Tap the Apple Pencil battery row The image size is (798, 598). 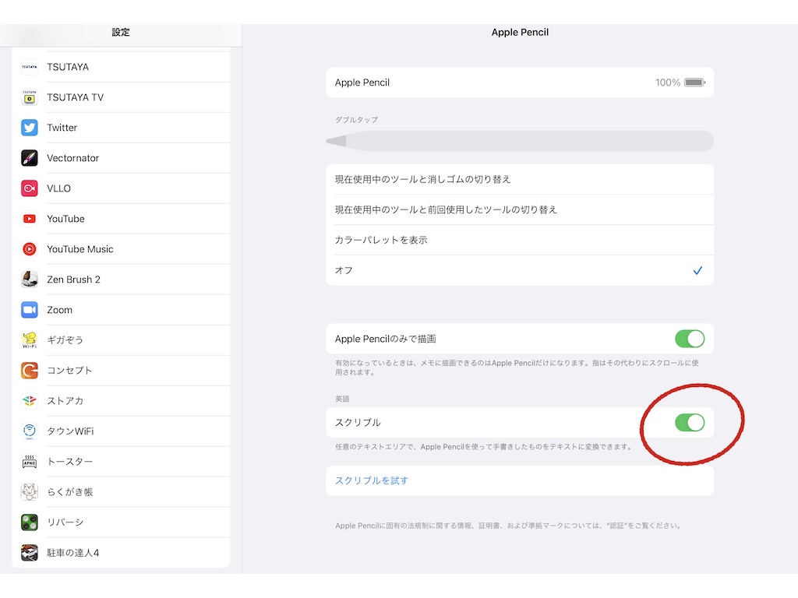pyautogui.click(x=519, y=83)
